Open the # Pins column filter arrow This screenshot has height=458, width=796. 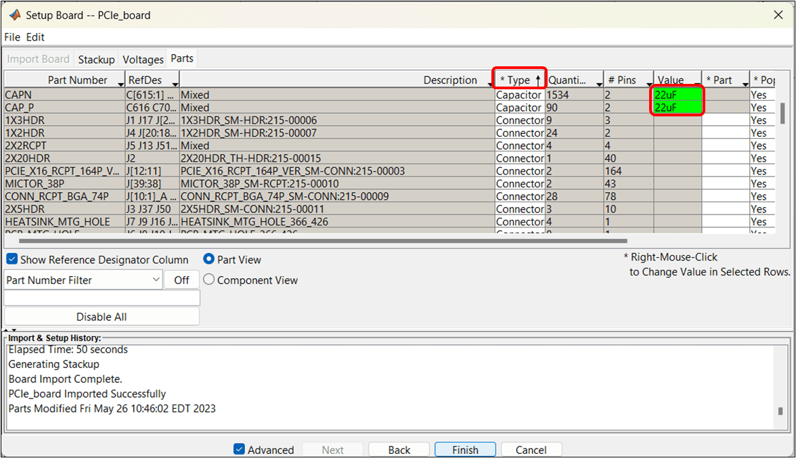tap(648, 84)
